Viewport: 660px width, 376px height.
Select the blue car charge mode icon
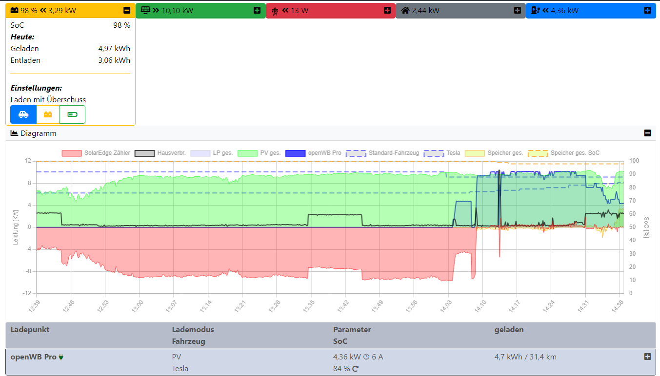pos(22,114)
